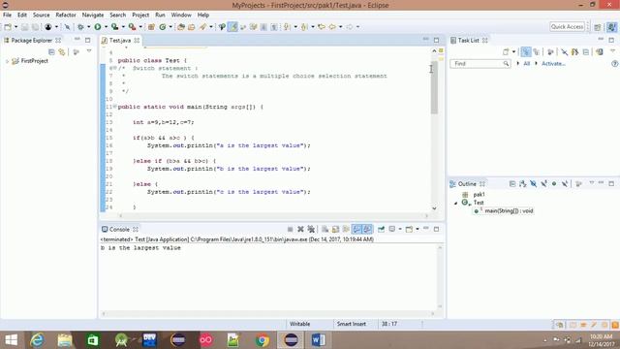Viewport: 620px width, 349px height.
Task: Open the File menu
Action: [7, 16]
